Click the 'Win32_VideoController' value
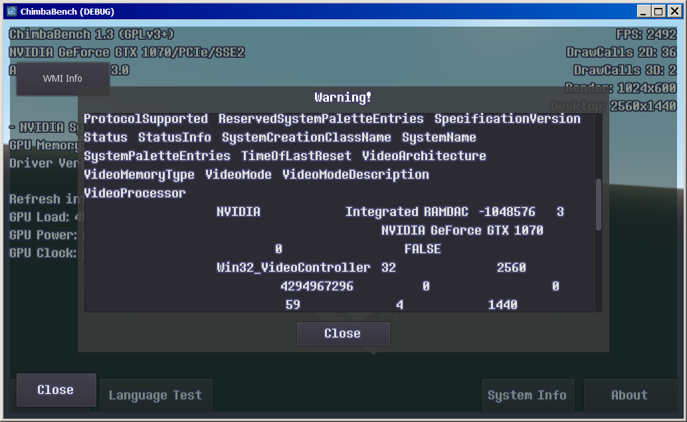This screenshot has width=687, height=422. 294,268
